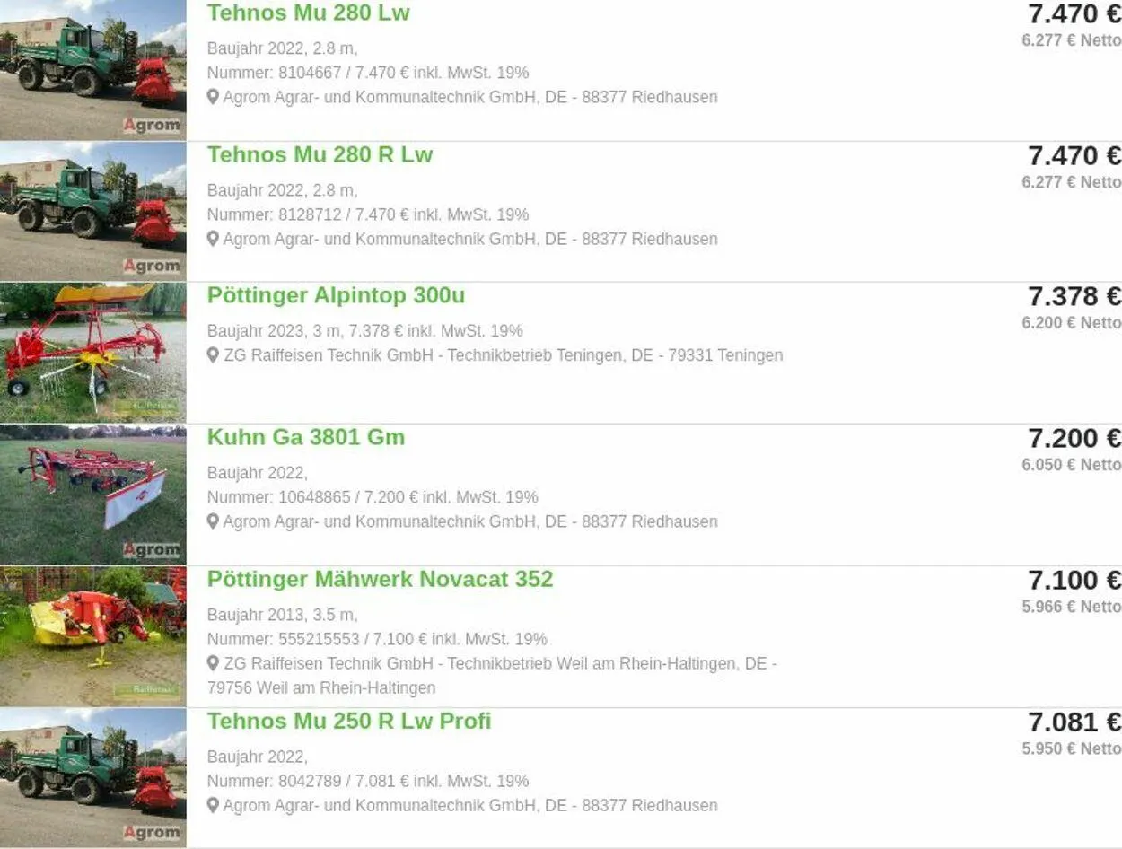Click the 7.200 € price of Kuhn Ga 3801
Image resolution: width=1122 pixels, height=849 pixels.
[1074, 438]
